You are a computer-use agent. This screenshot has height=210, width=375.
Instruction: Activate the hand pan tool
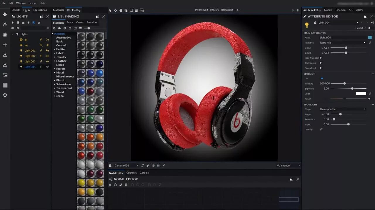(x=121, y=10)
